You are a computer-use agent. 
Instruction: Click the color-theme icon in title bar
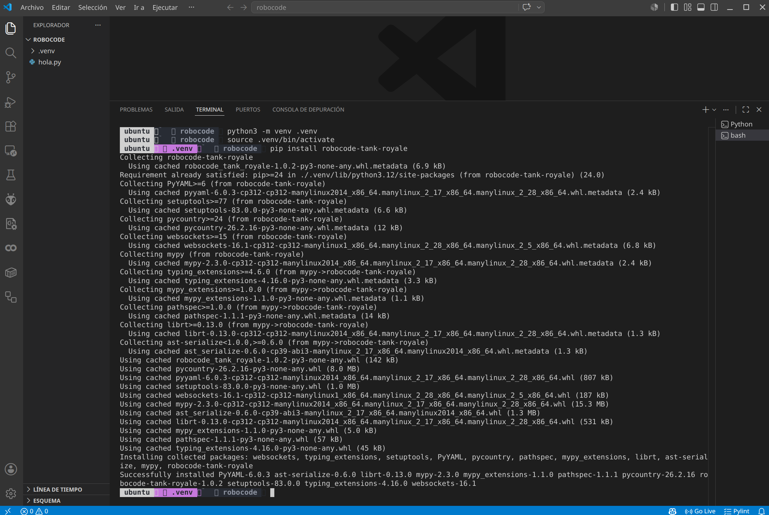coord(654,7)
